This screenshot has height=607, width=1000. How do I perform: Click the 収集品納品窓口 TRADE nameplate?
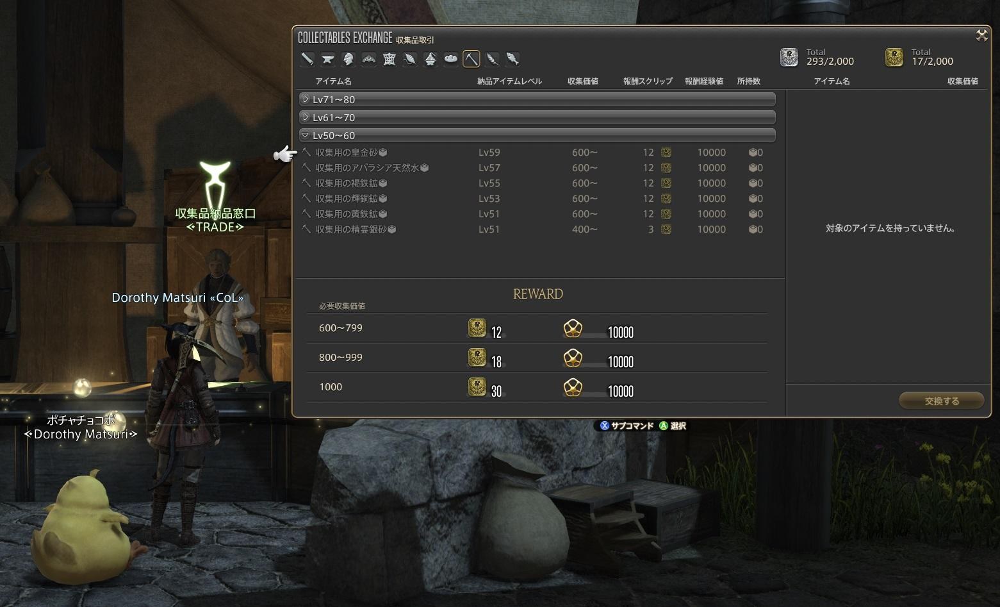(215, 220)
